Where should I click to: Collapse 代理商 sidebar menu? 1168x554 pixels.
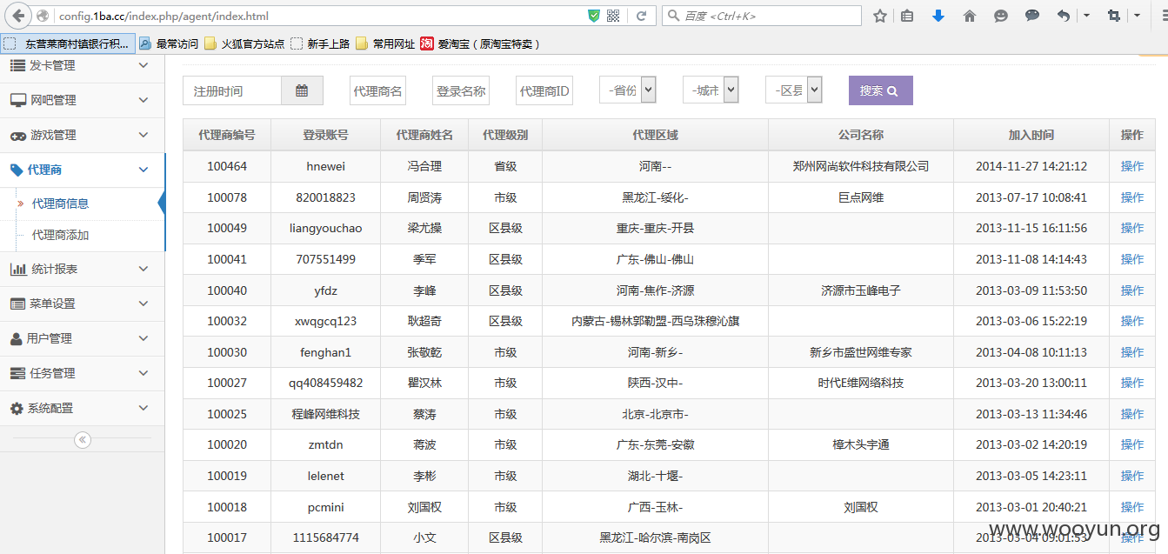coord(82,170)
